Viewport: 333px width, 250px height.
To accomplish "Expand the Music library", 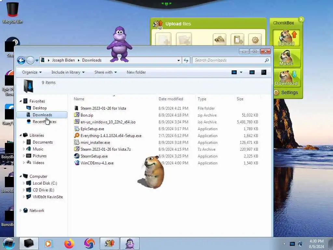I will tap(24, 149).
